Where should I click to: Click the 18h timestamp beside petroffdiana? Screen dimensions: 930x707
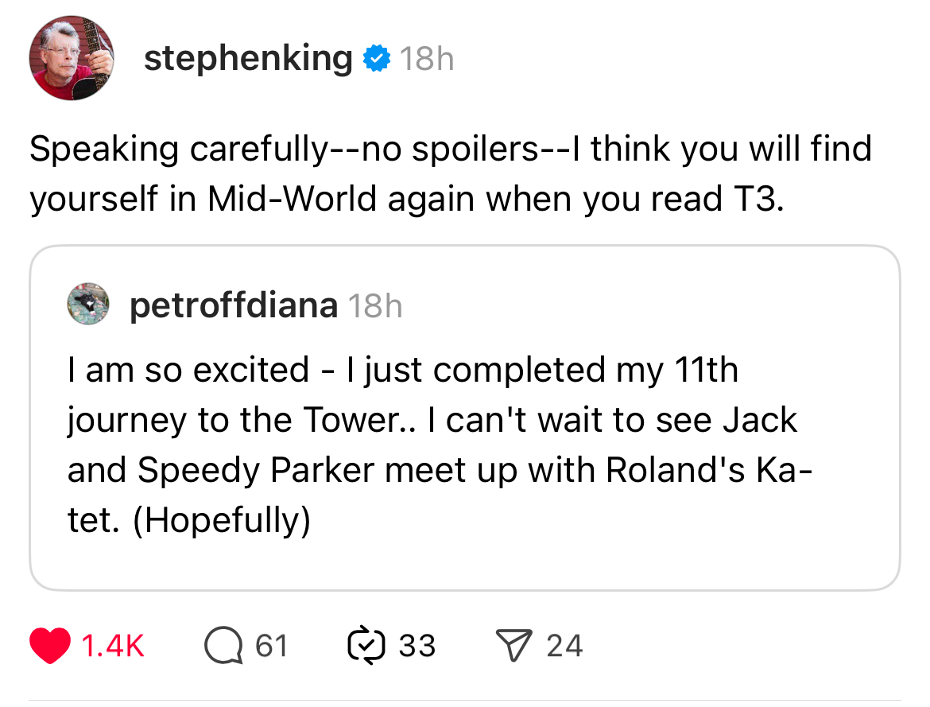pyautogui.click(x=376, y=306)
